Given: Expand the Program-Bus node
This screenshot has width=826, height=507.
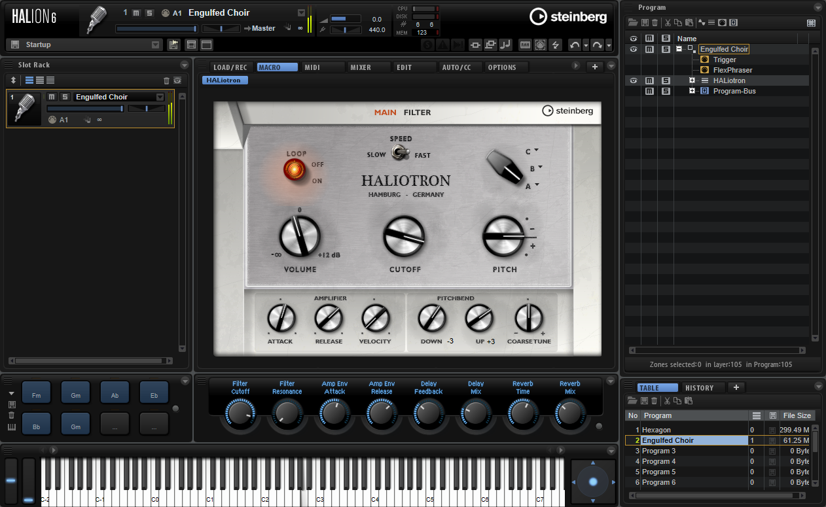Looking at the screenshot, I should tap(692, 91).
